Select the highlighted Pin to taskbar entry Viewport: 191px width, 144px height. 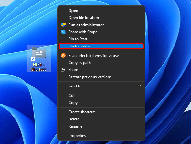[x=101, y=46]
